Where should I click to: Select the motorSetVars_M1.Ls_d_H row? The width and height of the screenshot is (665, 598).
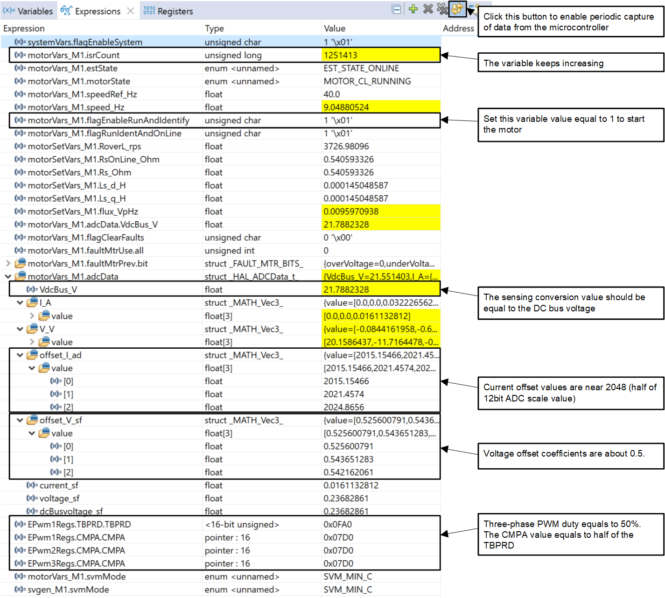coord(221,186)
